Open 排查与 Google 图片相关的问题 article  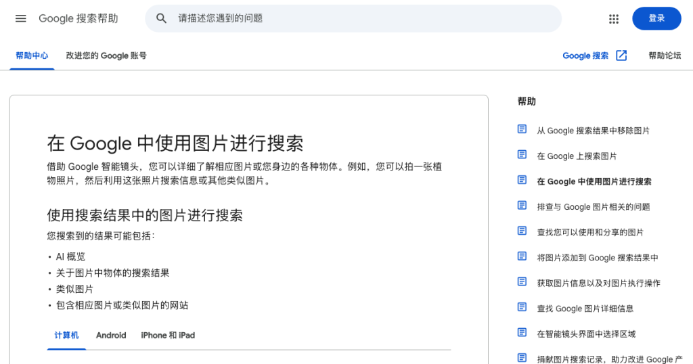[x=594, y=207]
